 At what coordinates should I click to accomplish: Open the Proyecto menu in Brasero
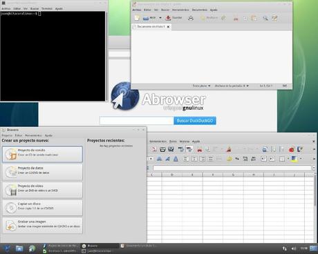pyautogui.click(x=7, y=135)
